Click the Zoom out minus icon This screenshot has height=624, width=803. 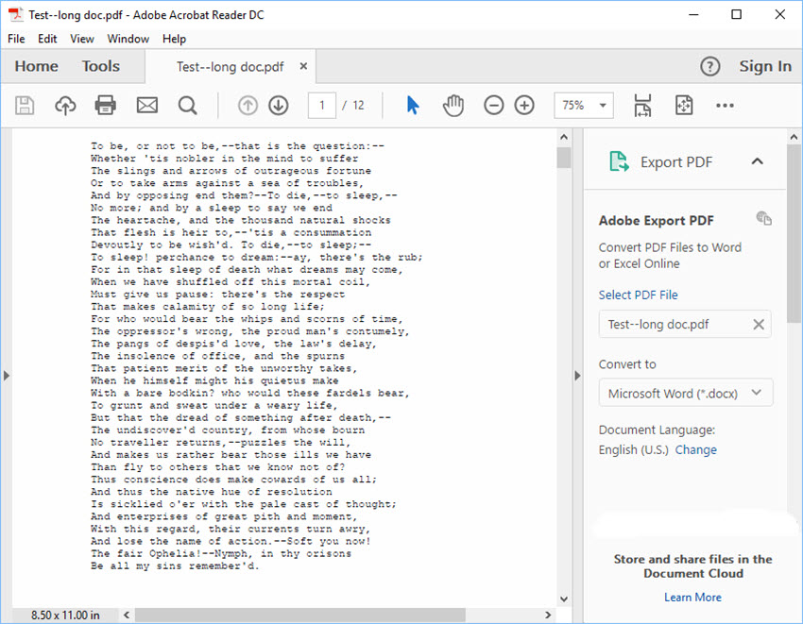tap(494, 105)
